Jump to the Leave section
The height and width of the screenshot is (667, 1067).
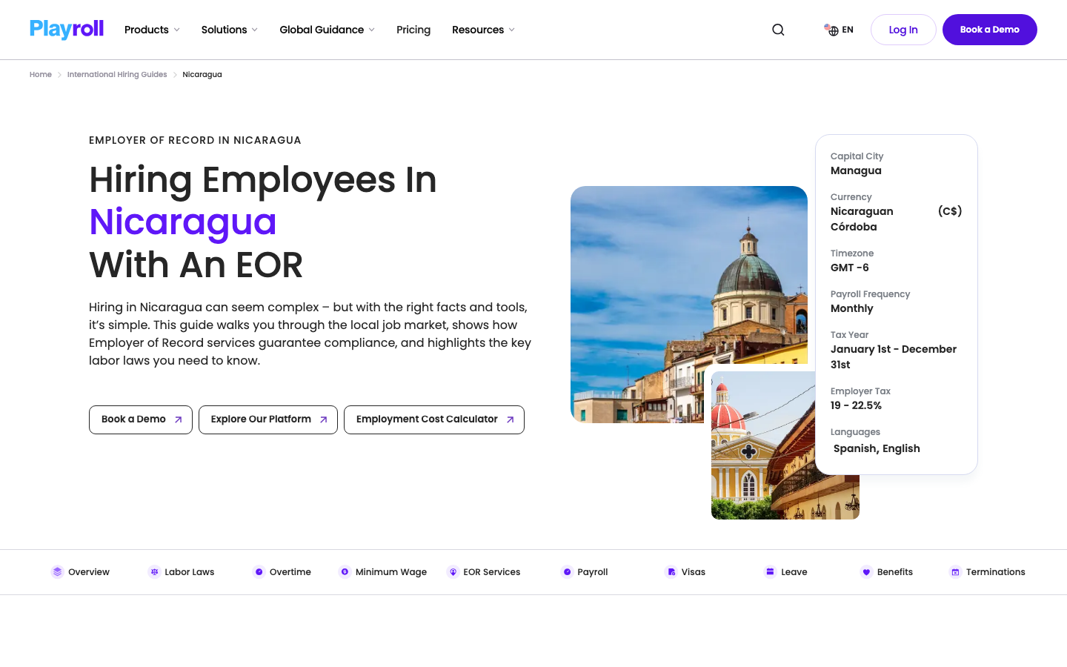click(785, 572)
